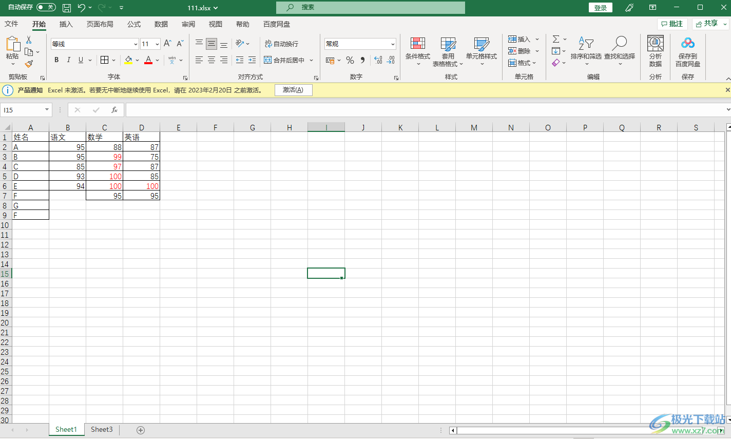This screenshot has width=731, height=439.
Task: Click the Comma Style icon
Action: [x=362, y=60]
